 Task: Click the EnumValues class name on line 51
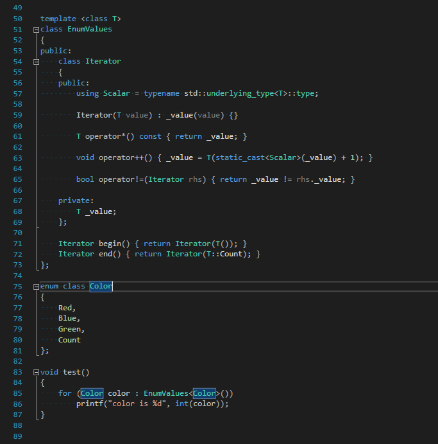pyautogui.click(x=90, y=29)
